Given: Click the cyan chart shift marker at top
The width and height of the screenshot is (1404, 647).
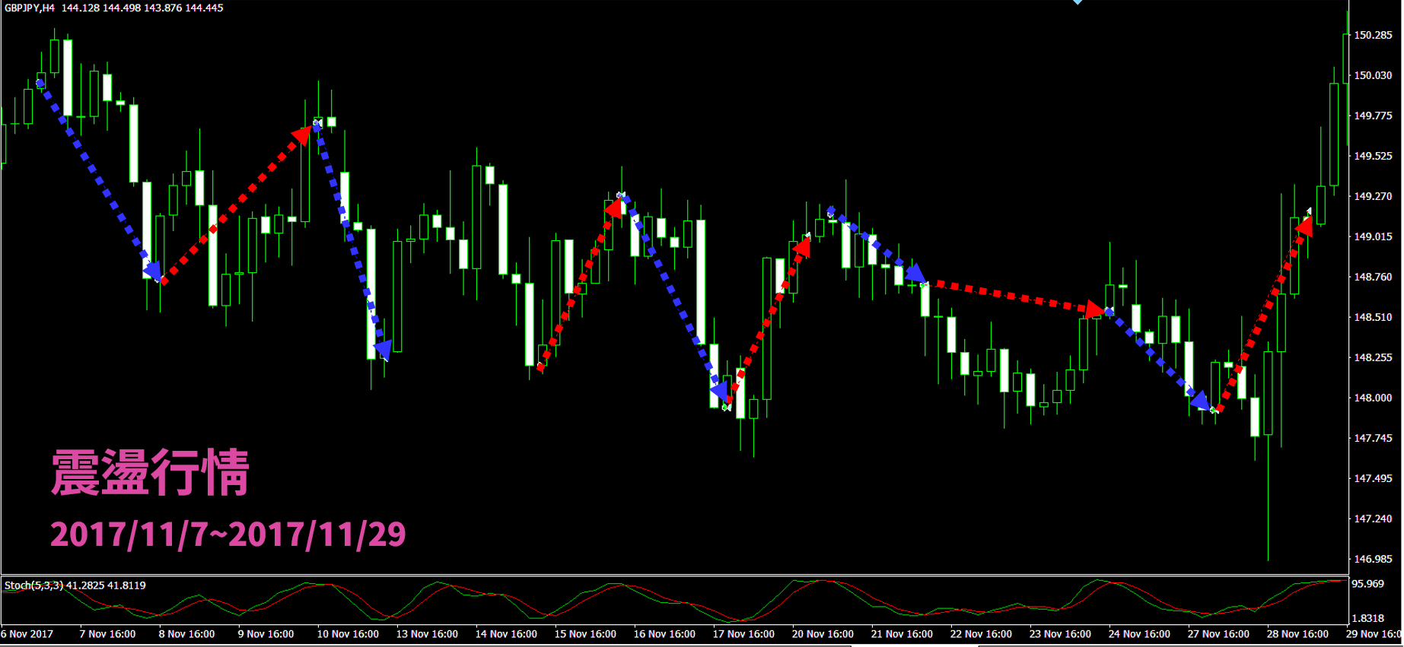Looking at the screenshot, I should (x=1078, y=2).
